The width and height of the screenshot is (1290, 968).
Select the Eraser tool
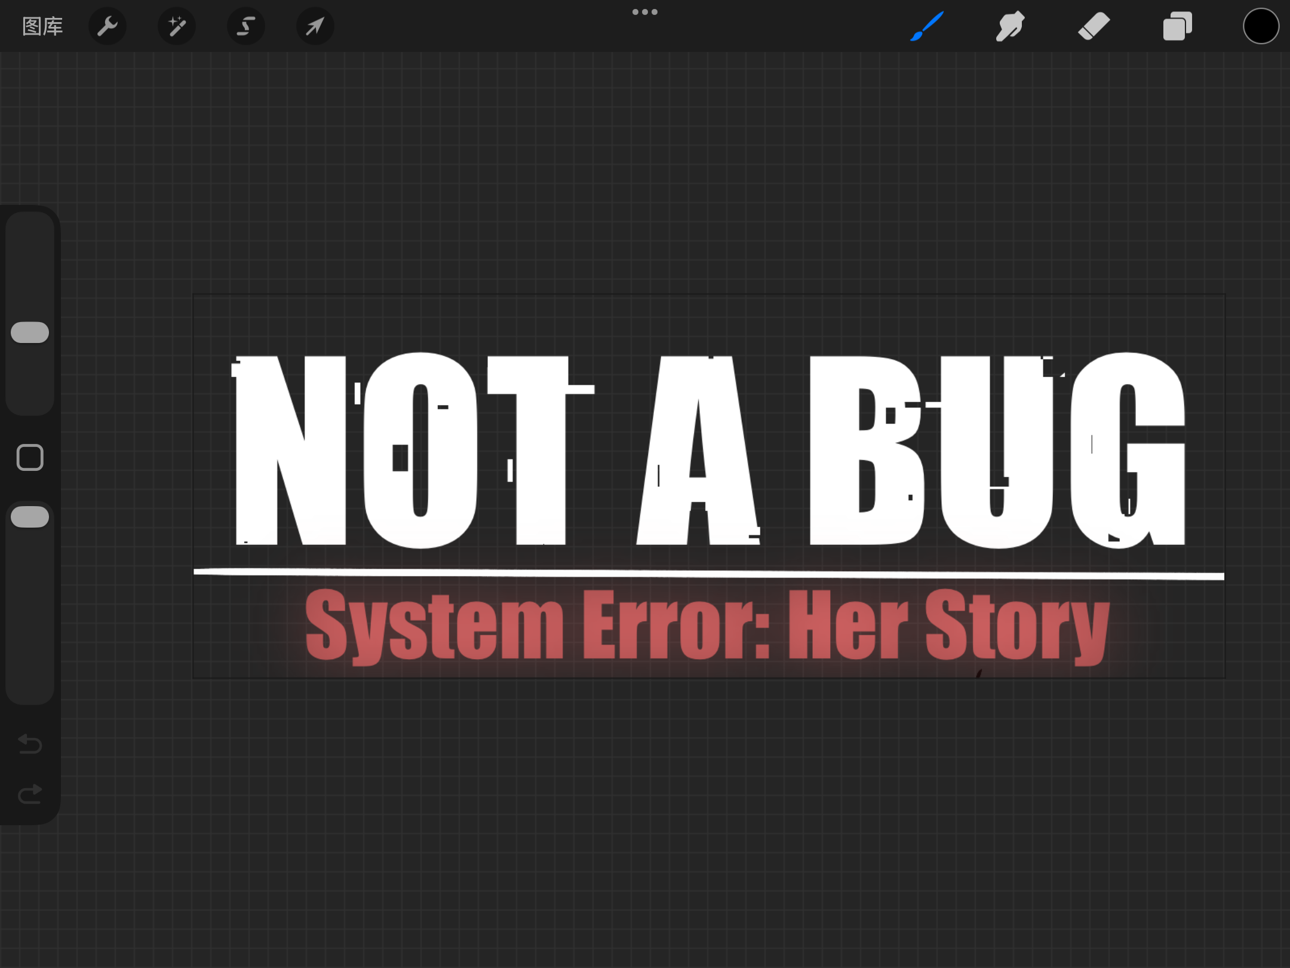(x=1094, y=26)
